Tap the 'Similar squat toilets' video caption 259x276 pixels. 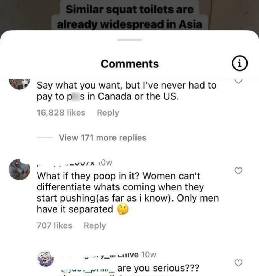129,17
